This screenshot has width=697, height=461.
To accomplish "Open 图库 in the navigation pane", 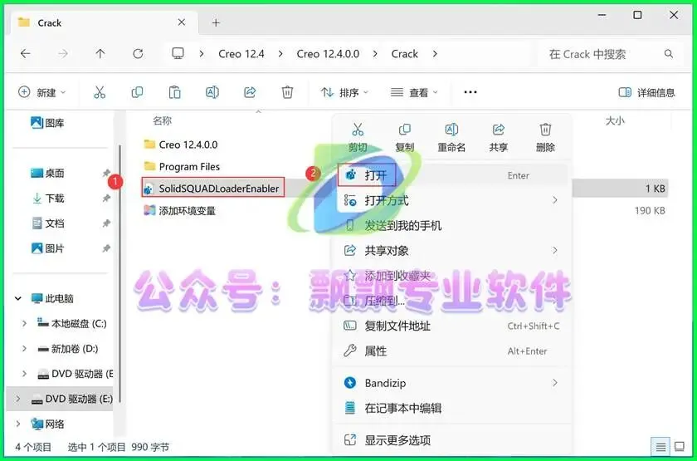I will click(47, 123).
